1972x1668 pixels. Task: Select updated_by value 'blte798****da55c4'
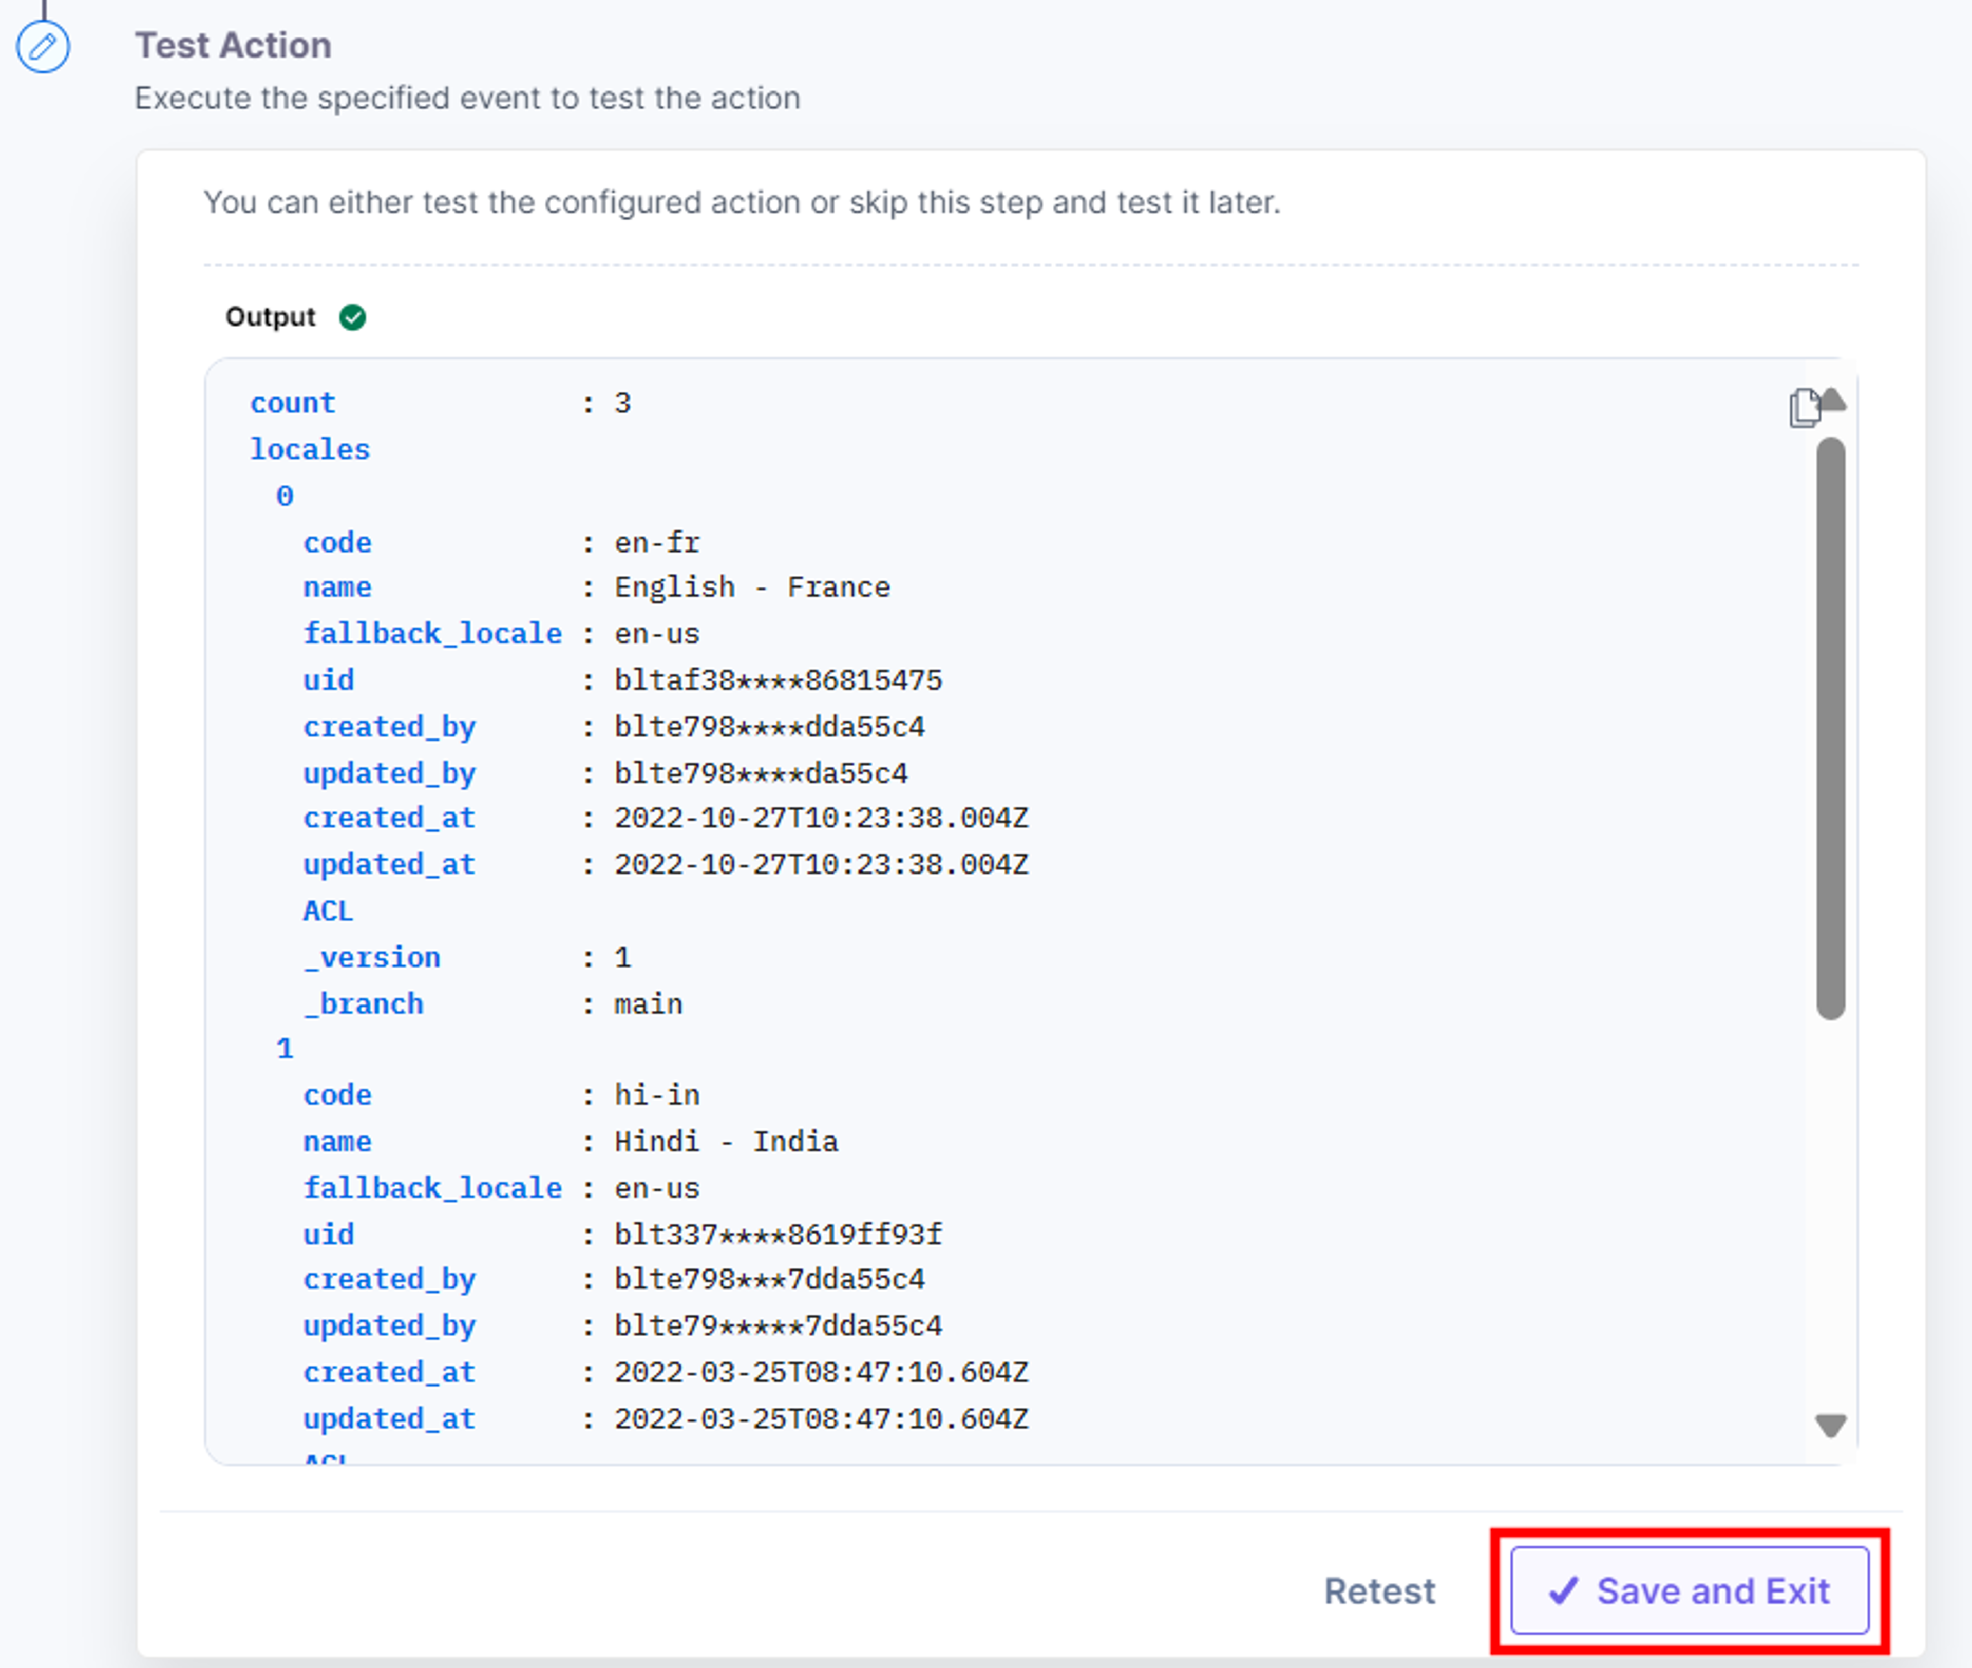(761, 772)
